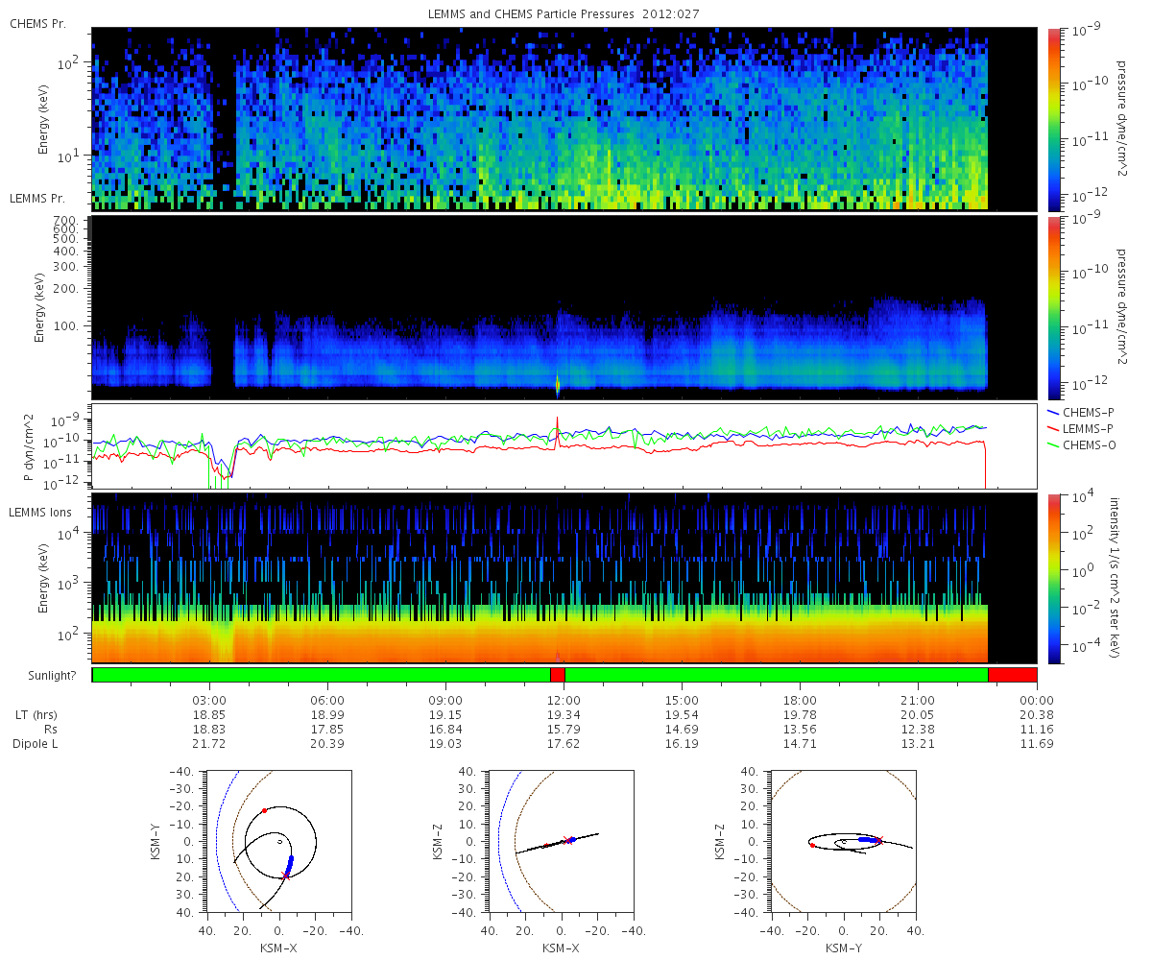
Task: Click the plot title 'LEMMS and CHEMS Particle Pressures 2012:027'
Action: [x=564, y=12]
